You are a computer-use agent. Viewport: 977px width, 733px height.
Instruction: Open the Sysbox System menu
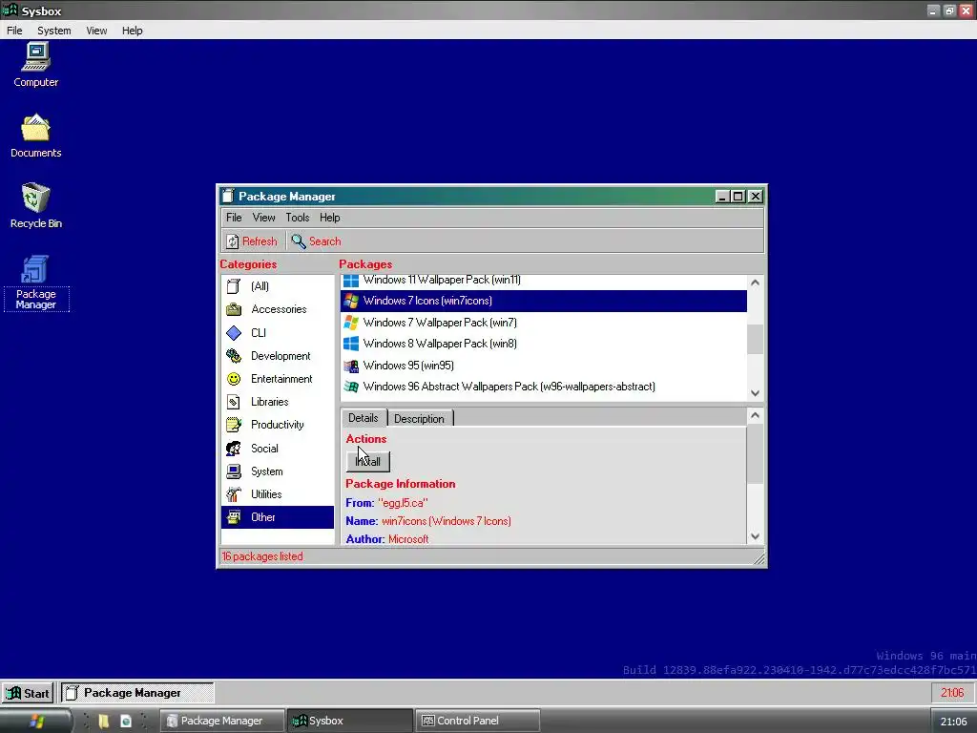click(54, 31)
